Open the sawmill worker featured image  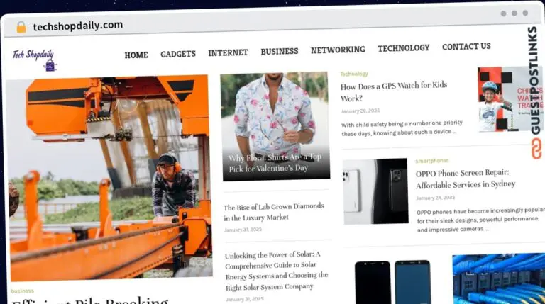coord(109,177)
